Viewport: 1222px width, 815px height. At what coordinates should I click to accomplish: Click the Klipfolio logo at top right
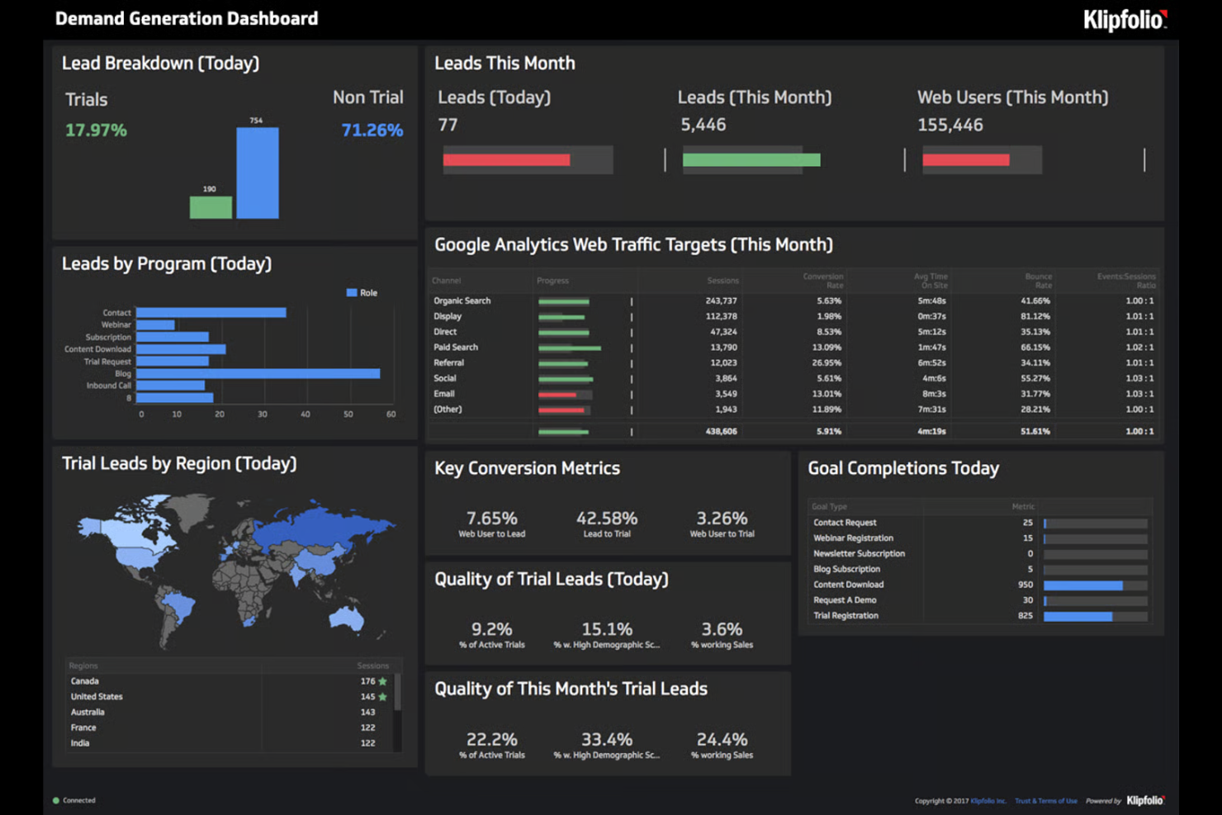[1125, 20]
